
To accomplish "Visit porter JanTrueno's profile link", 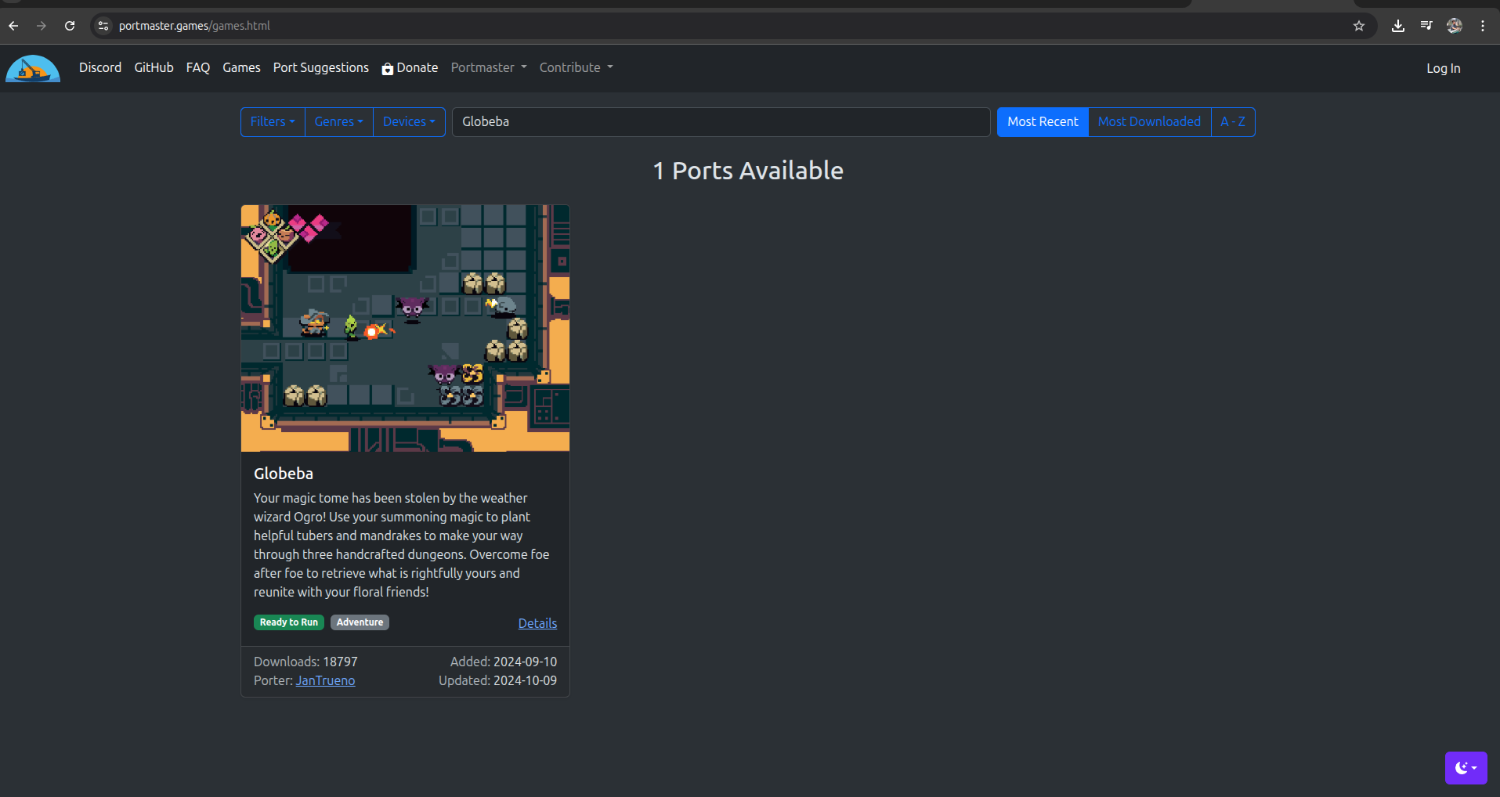I will (325, 681).
